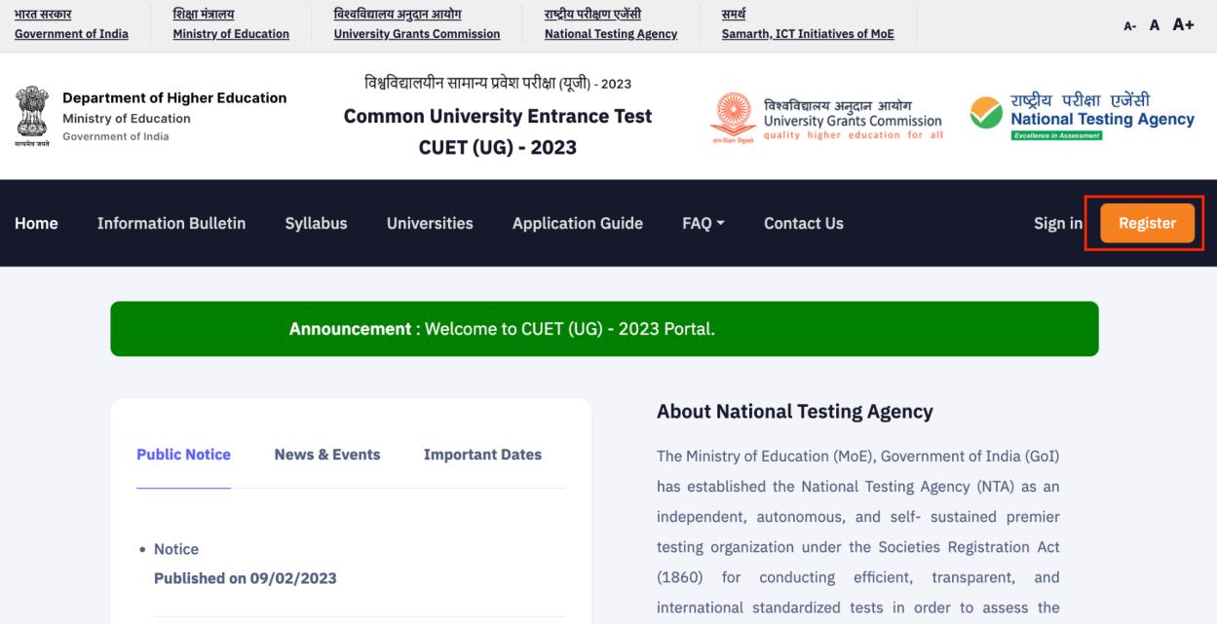
Task: Click the Common University Entrance Test title
Action: tap(498, 116)
